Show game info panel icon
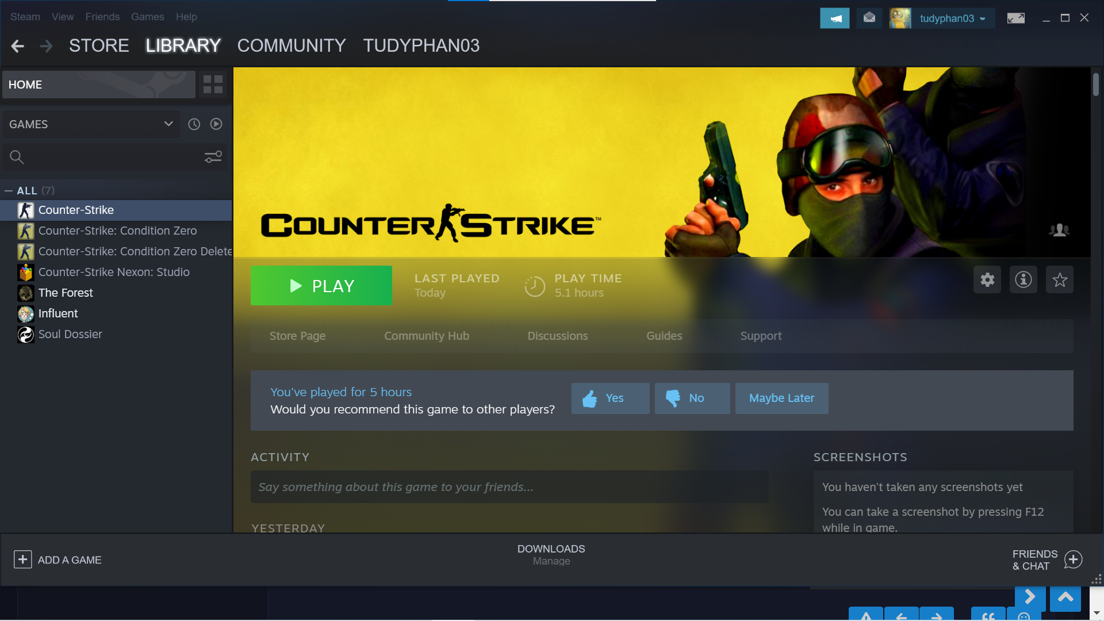Screen dimensions: 1104x621 (x=1023, y=280)
